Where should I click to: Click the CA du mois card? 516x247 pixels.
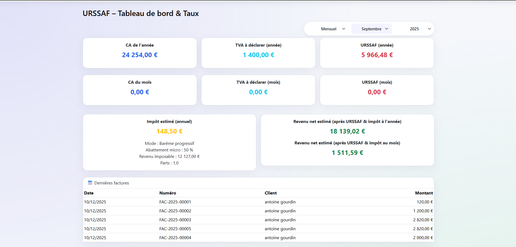[x=139, y=90]
